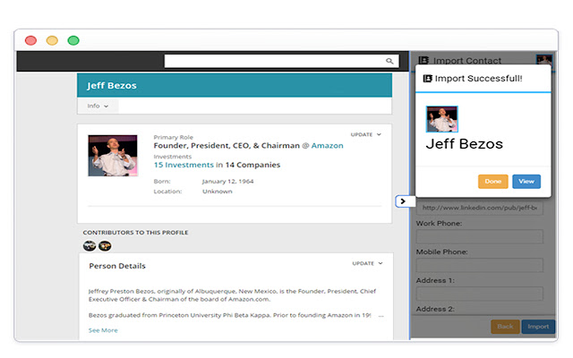This screenshot has height=358, width=573.
Task: Click the imported contact photo thumbnail
Action: coord(441,119)
